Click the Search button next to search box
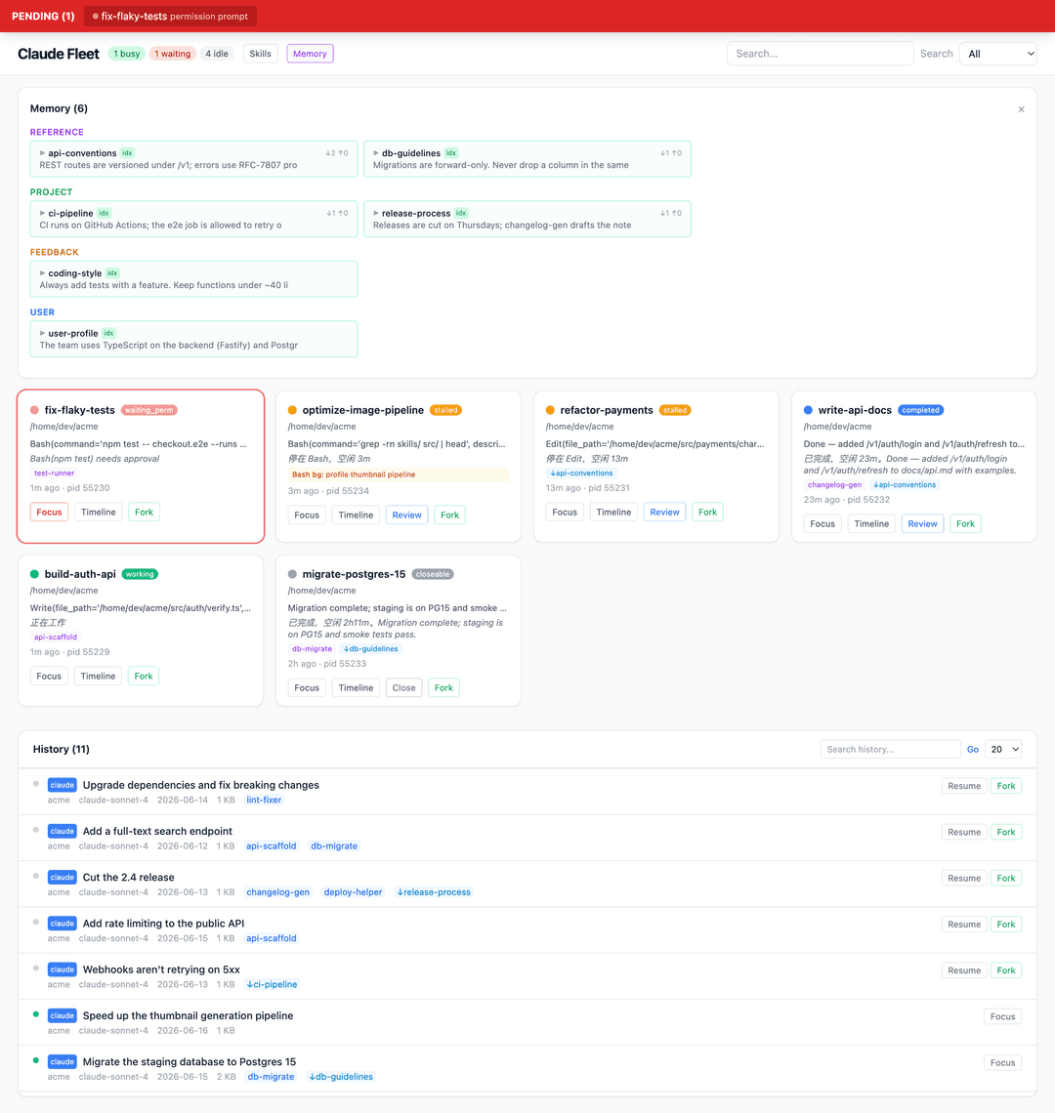This screenshot has width=1055, height=1113. coord(937,54)
